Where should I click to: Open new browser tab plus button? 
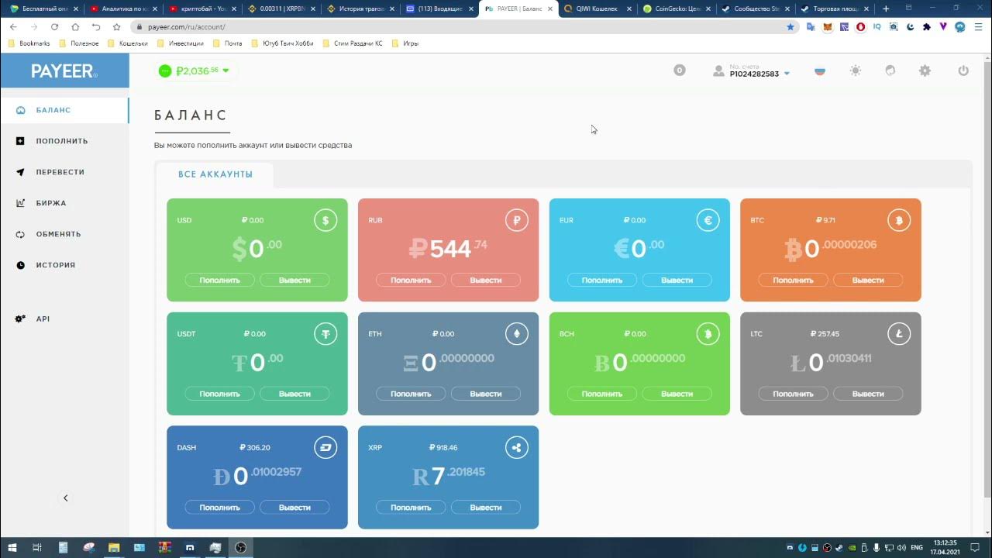click(x=887, y=9)
